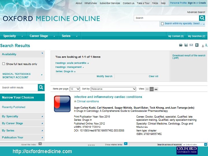Open the Items per page dropdown
Viewport: 208px width, 156px height.
tap(75, 89)
